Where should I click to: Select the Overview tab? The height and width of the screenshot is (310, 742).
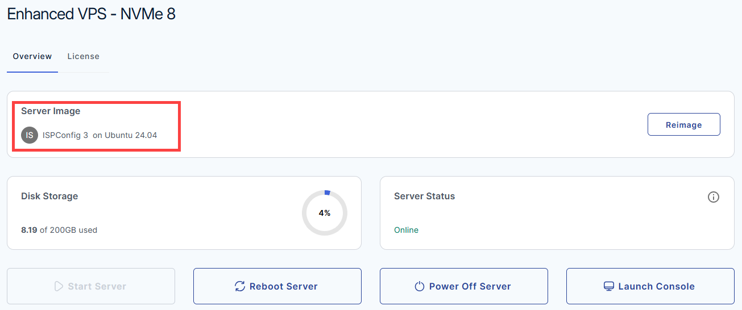click(32, 56)
